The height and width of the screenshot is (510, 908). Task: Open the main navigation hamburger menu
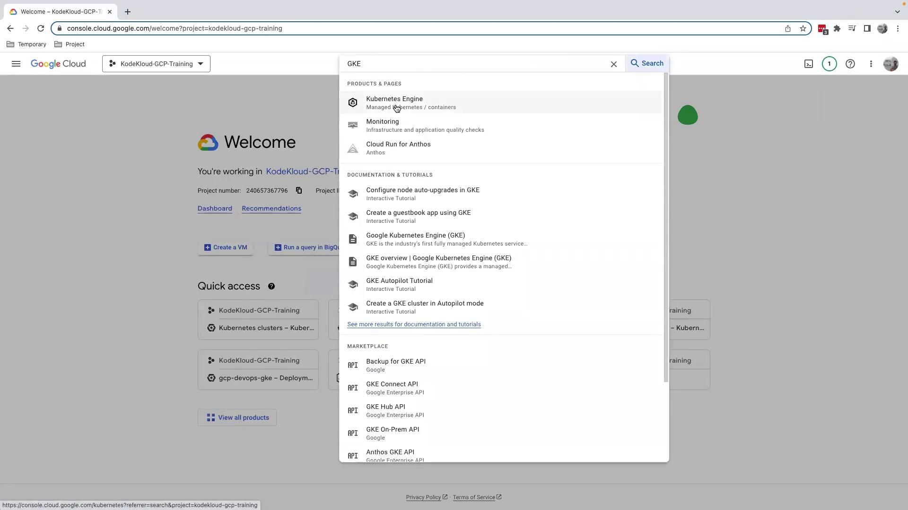click(16, 64)
